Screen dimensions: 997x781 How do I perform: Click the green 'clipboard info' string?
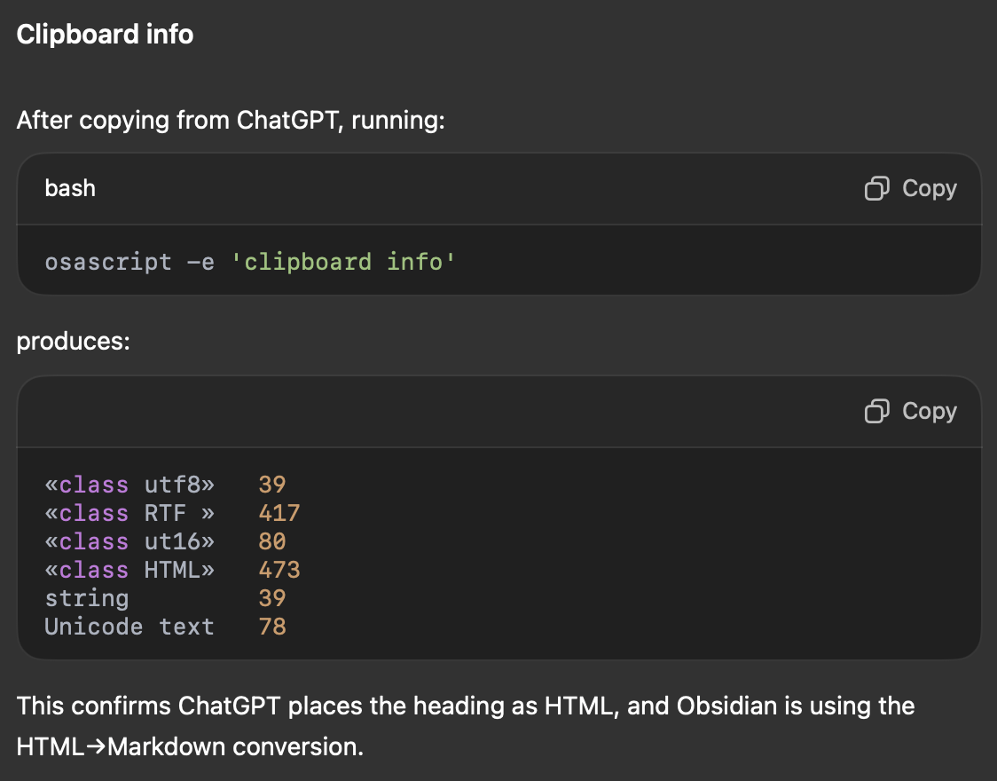(343, 263)
